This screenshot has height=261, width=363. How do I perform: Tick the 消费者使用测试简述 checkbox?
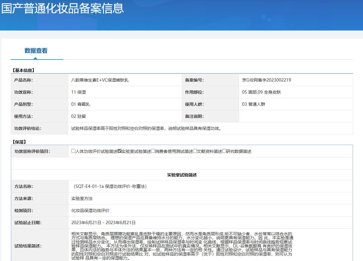pos(153,151)
